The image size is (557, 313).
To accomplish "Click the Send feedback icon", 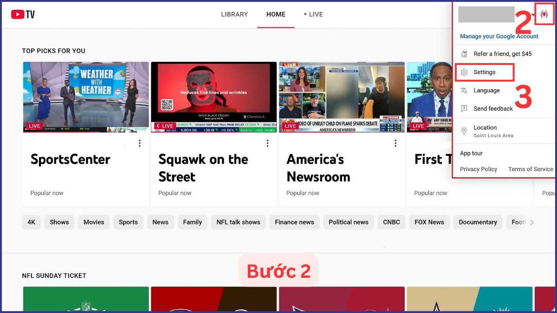I will pyautogui.click(x=464, y=109).
